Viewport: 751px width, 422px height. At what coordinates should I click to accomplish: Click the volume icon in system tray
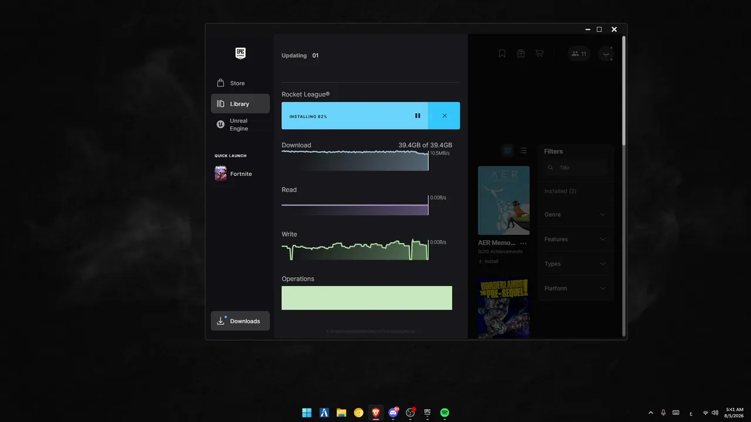[x=714, y=413]
